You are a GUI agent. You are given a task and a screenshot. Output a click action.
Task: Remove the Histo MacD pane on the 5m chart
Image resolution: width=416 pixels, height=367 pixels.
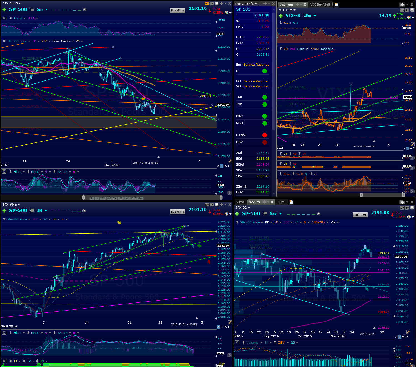(4, 171)
